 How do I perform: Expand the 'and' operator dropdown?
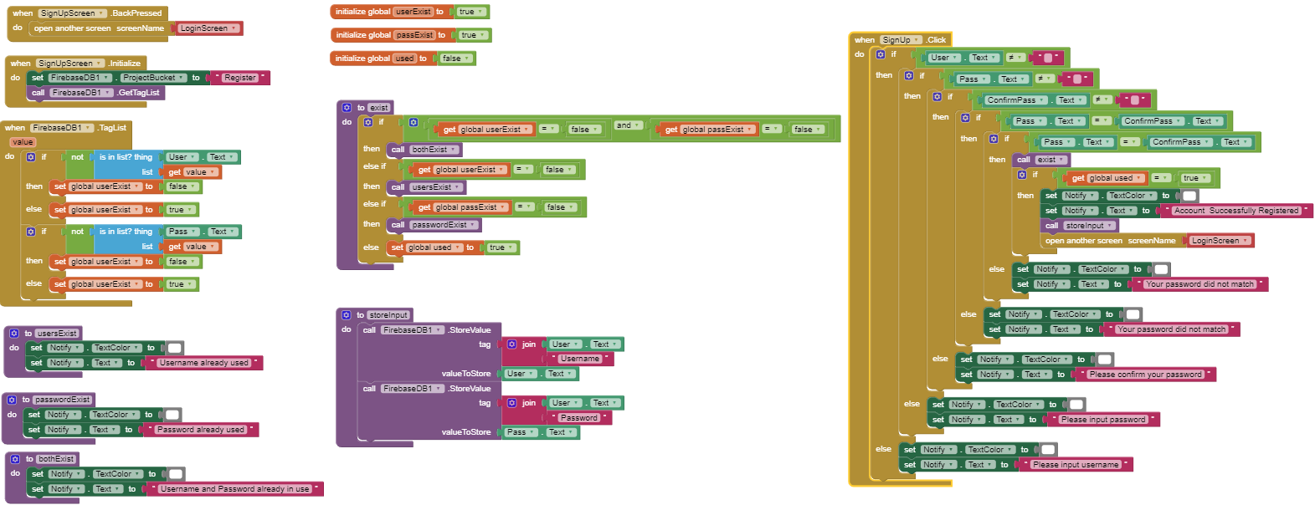coord(637,125)
